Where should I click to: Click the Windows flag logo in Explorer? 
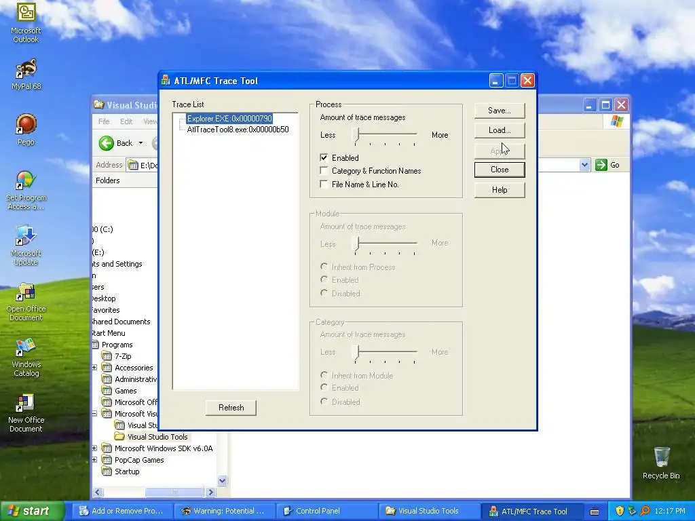point(616,121)
